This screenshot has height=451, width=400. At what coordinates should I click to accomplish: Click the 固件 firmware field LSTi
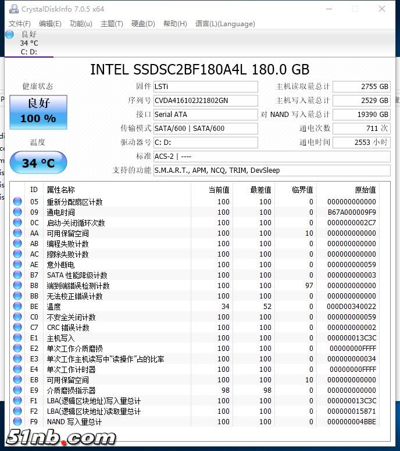[x=205, y=87]
